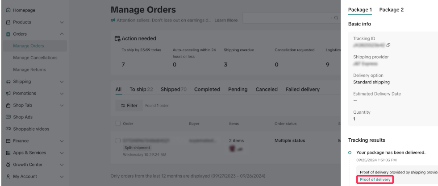
Task: Click the Homepage house icon
Action: [x=8, y=10]
